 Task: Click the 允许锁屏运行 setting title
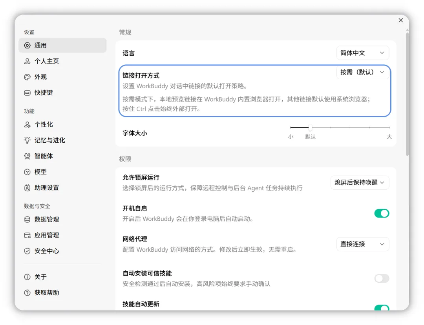141,178
